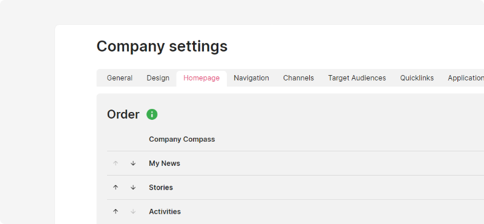Image resolution: width=484 pixels, height=224 pixels.
Task: Click the greyed-out down arrow for Activities
Action: [x=133, y=211]
